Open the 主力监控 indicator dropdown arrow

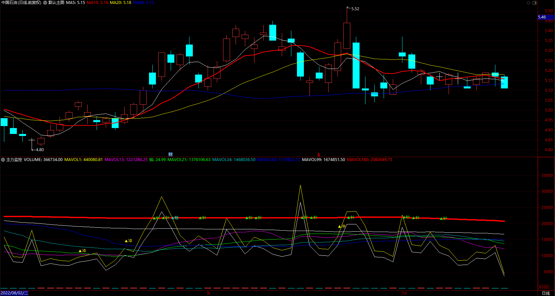pos(3,160)
